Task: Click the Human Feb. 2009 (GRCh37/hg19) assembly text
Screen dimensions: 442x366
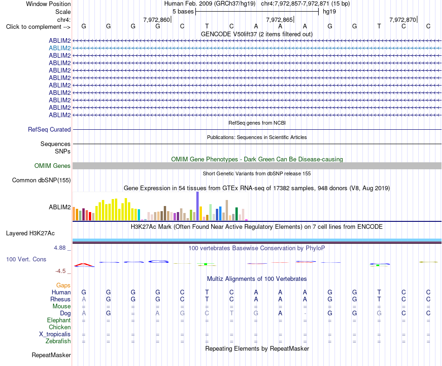Action: [x=210, y=4]
